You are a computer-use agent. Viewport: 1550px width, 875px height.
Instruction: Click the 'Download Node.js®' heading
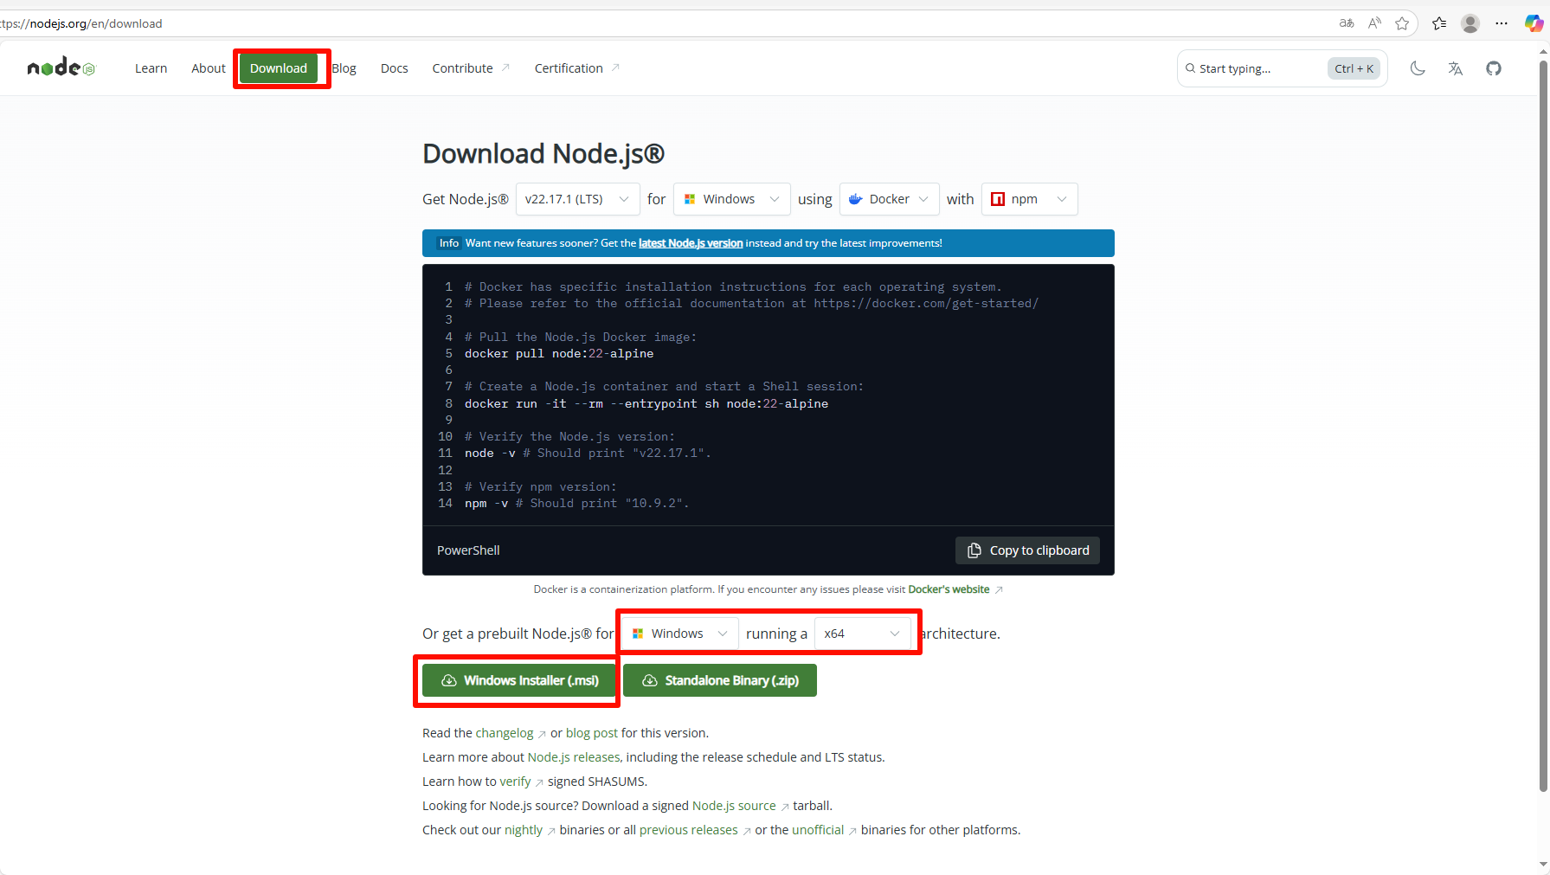click(x=543, y=153)
